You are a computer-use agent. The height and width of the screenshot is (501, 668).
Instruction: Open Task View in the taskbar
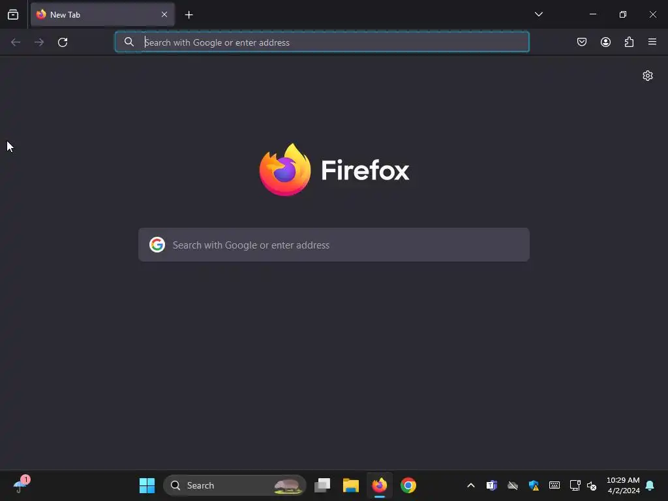(x=322, y=485)
